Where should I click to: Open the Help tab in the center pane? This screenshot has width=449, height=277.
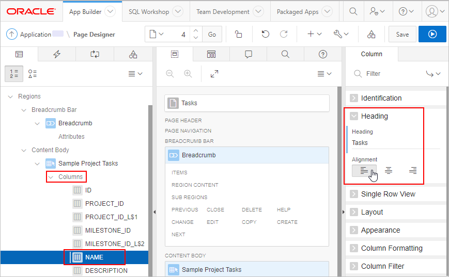[323, 54]
